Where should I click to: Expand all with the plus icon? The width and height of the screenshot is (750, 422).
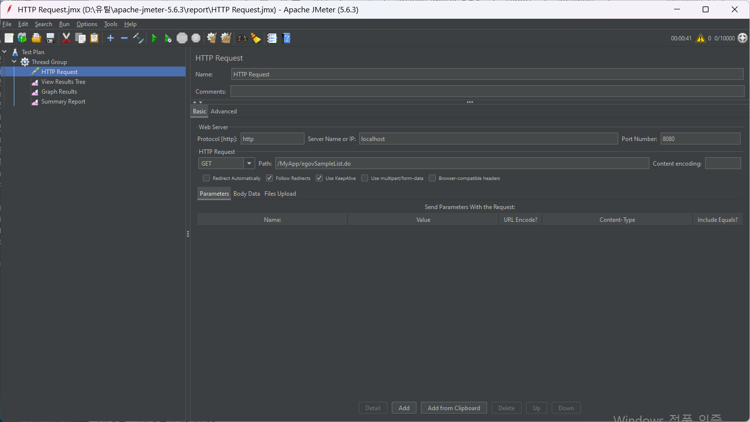coord(111,38)
